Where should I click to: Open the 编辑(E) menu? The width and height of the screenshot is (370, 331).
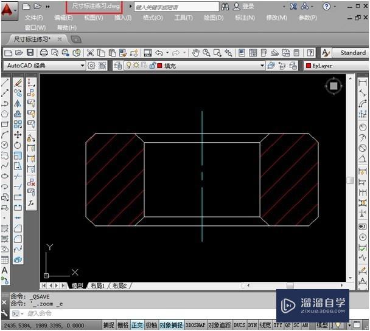[x=63, y=18]
